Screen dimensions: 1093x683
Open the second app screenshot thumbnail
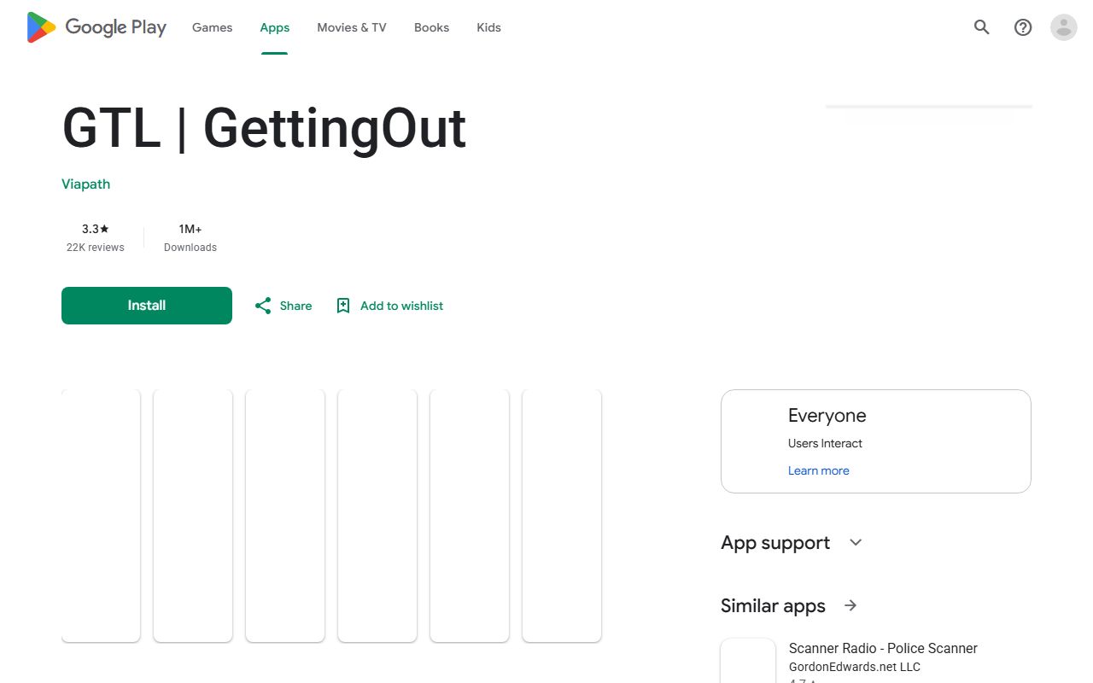click(x=193, y=516)
